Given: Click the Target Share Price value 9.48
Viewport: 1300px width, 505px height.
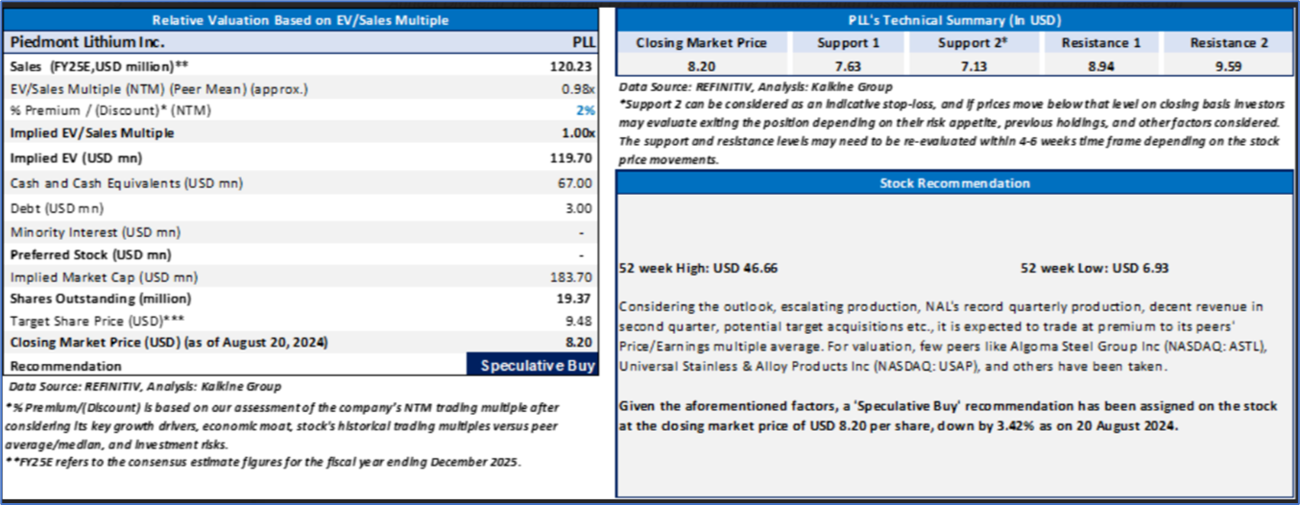Looking at the screenshot, I should point(581,321).
